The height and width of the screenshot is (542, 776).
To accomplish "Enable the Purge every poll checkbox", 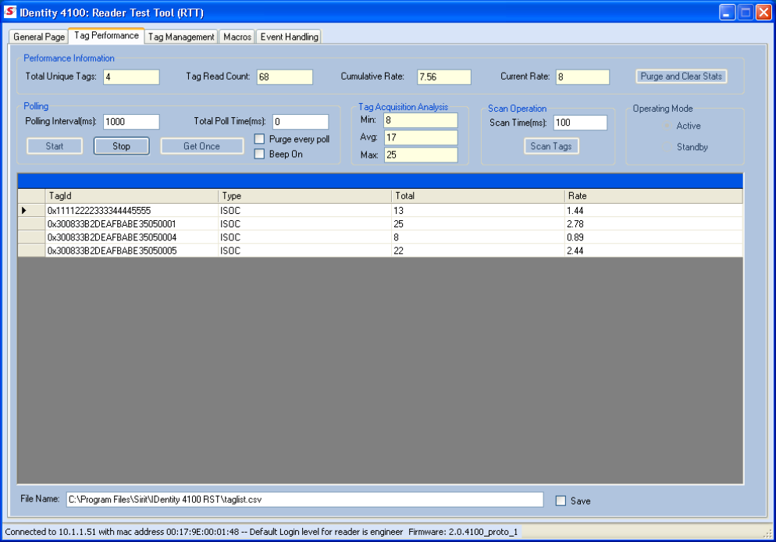I will pyautogui.click(x=259, y=139).
